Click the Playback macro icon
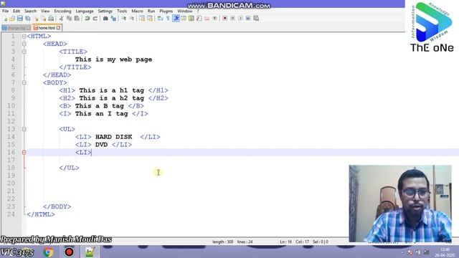Screen dimensions: 459x258 (240, 19)
